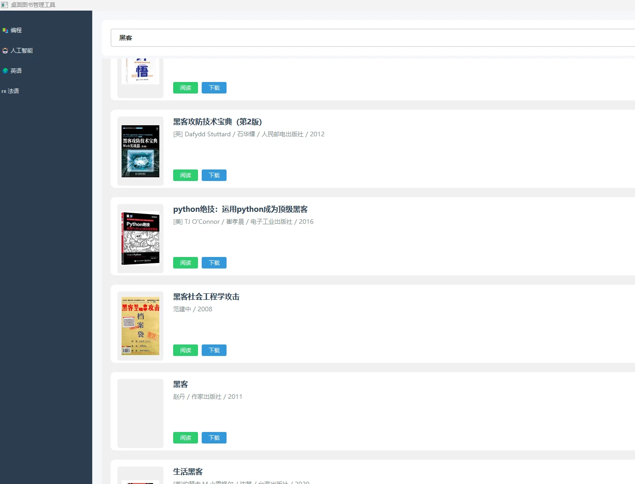Click the 范建中 / 2008 line
Image resolution: width=635 pixels, height=484 pixels.
pos(192,309)
